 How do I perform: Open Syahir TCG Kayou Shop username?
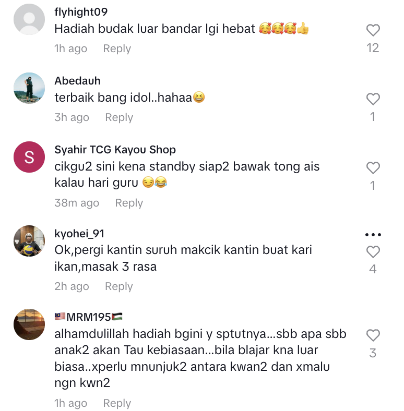[115, 150]
